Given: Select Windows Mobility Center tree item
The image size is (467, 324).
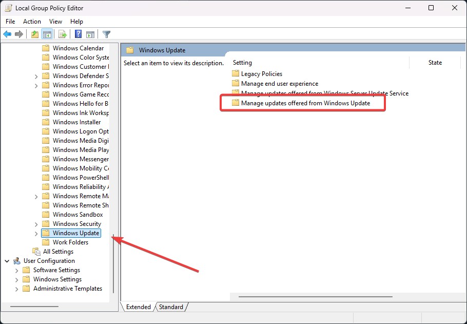Looking at the screenshot, I should point(81,168).
